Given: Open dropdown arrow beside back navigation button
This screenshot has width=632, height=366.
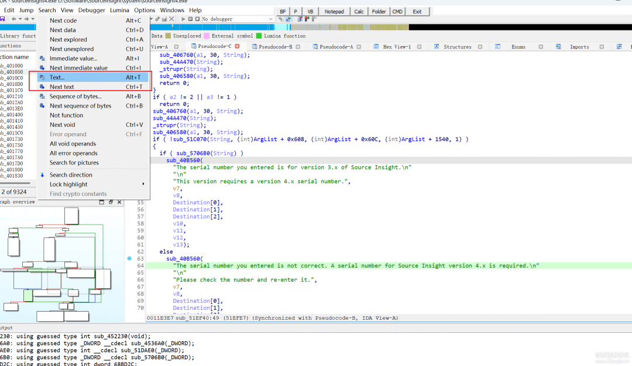Looking at the screenshot, I should point(21,19).
